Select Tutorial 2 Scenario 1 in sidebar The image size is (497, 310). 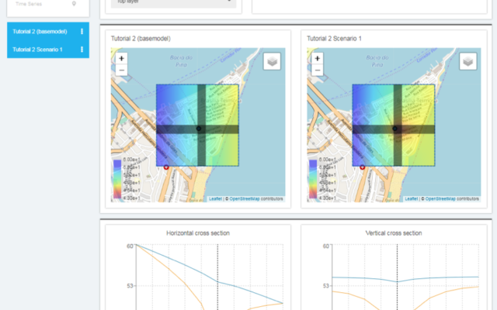coord(48,50)
